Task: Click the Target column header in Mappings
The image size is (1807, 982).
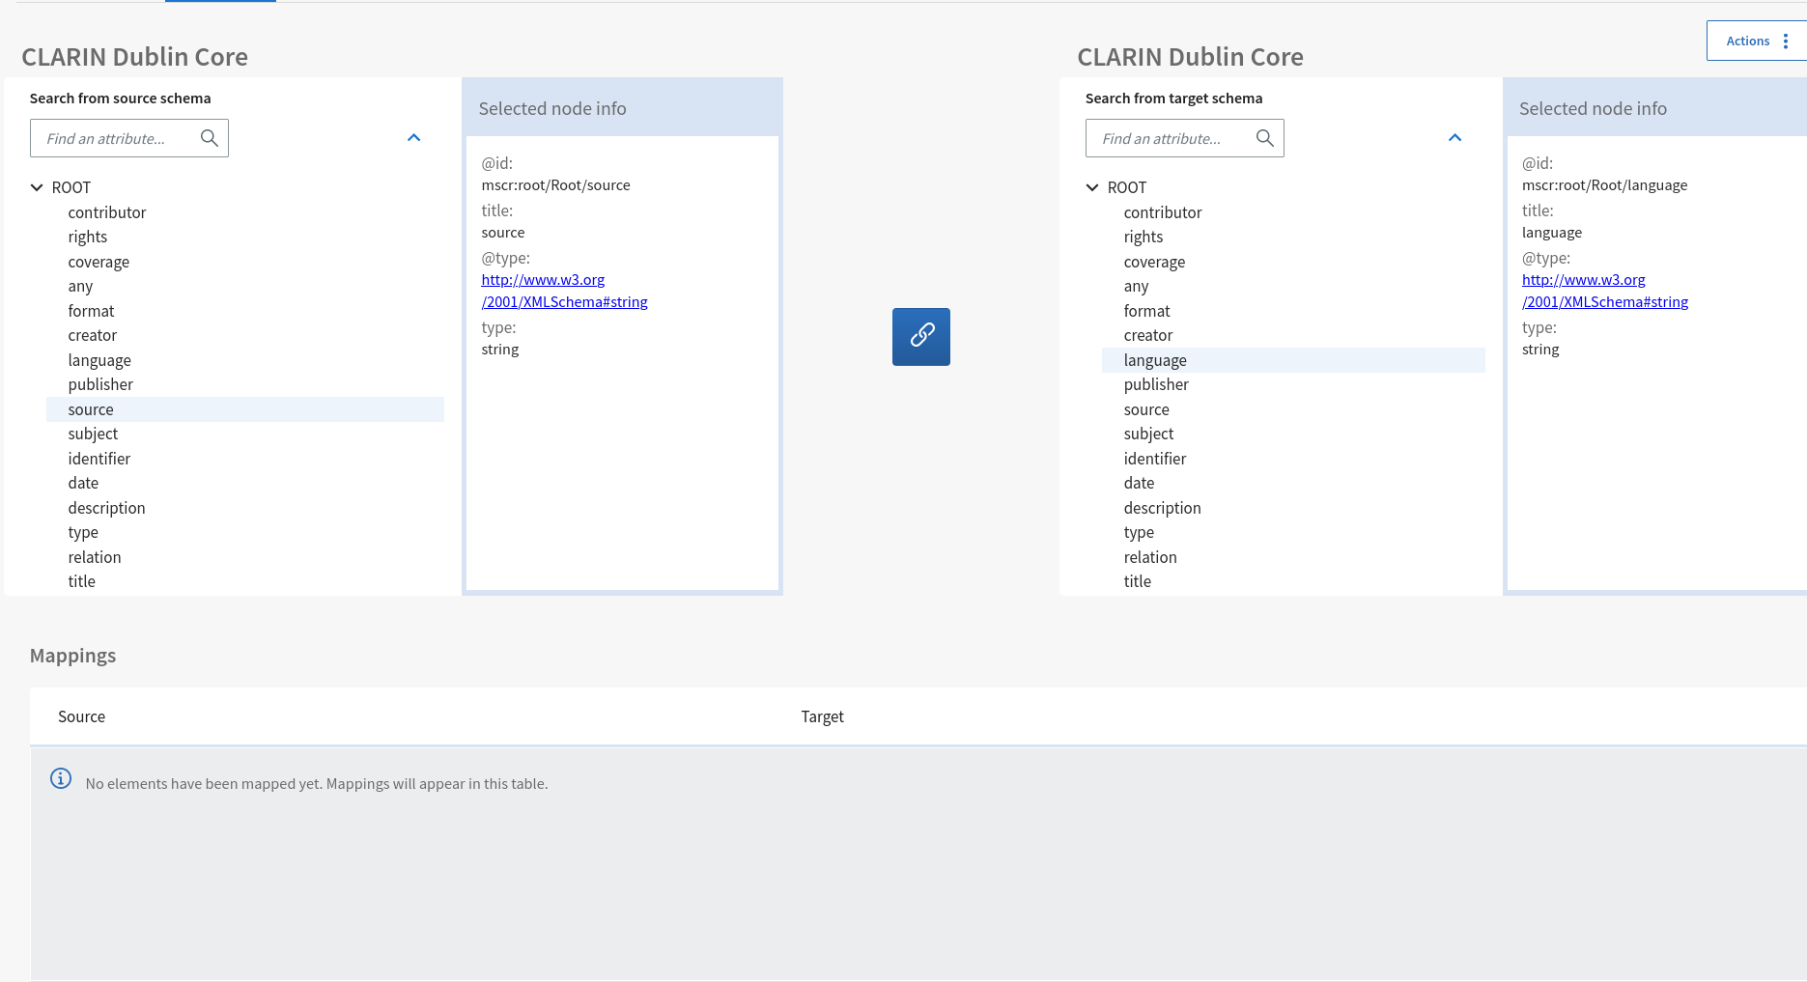Action: point(822,716)
